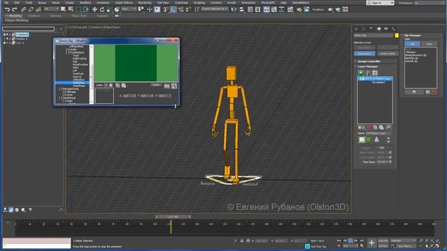
Task: Open the Graph Editors menu
Action: coord(124,3)
